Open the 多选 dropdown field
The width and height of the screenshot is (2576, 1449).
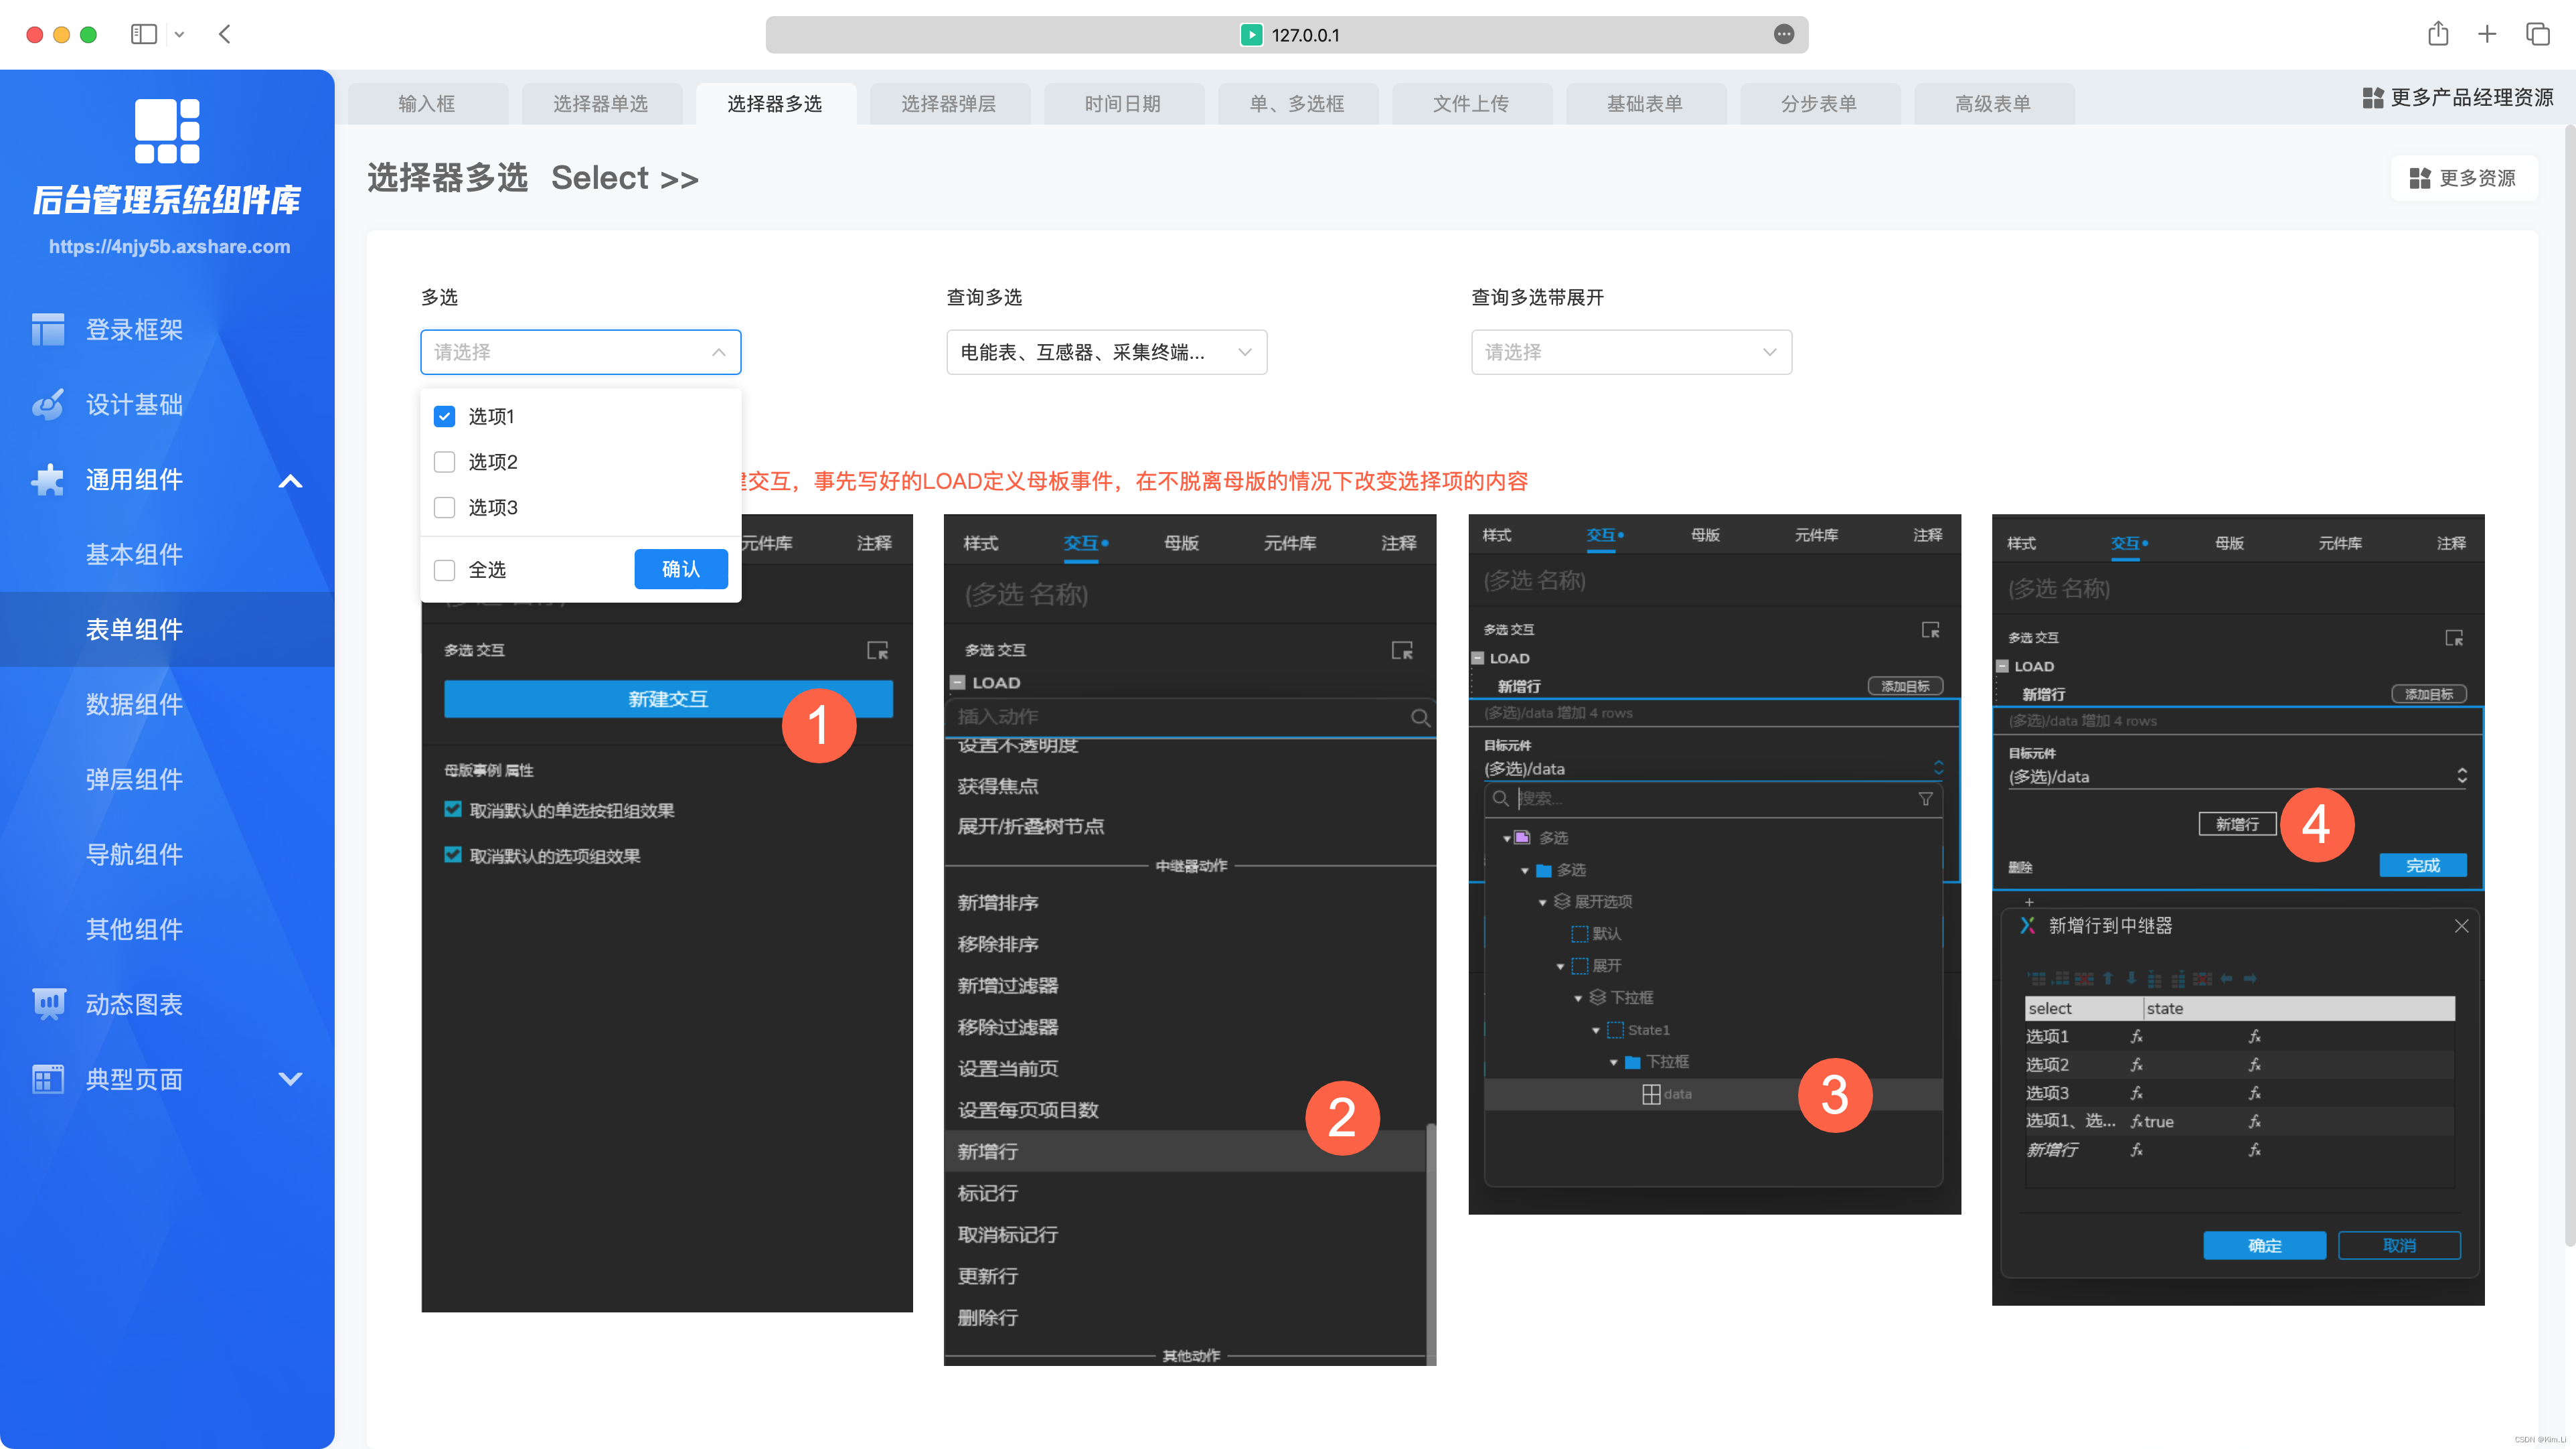[x=580, y=352]
